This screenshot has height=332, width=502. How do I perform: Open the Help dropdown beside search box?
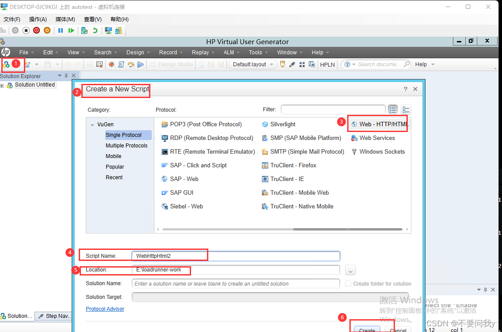[x=433, y=64]
